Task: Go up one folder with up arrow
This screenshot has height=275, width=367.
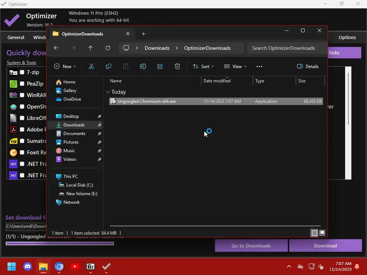Action: (x=91, y=48)
